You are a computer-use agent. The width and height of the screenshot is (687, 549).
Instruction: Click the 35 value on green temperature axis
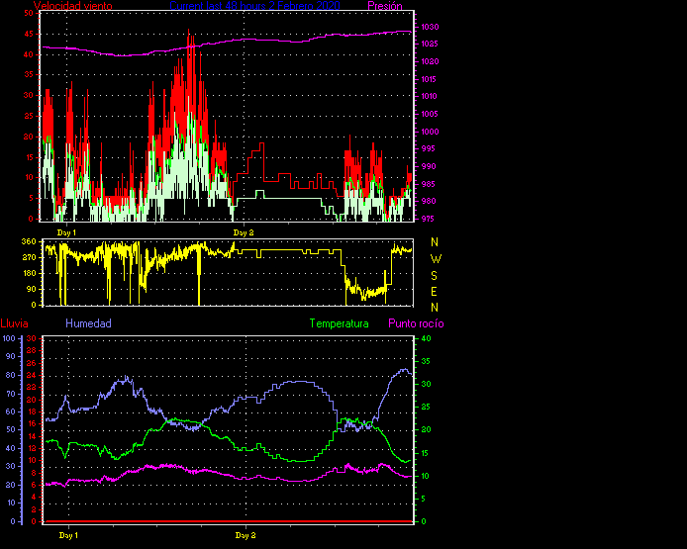[426, 361]
